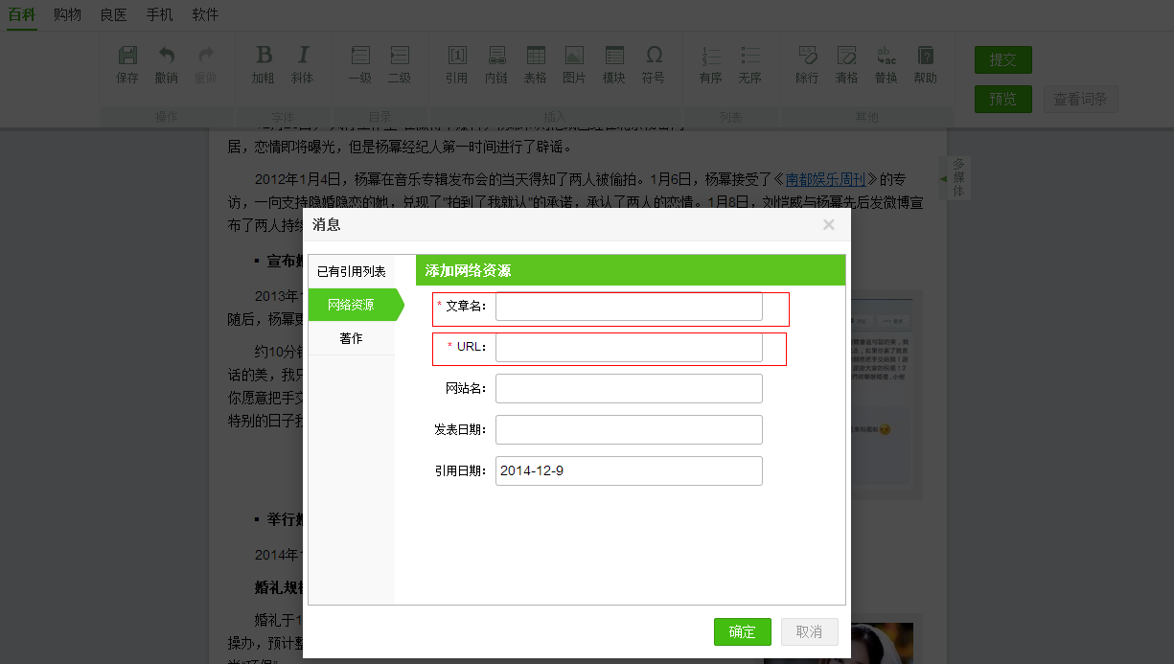Close the 消息 dialog

[828, 225]
